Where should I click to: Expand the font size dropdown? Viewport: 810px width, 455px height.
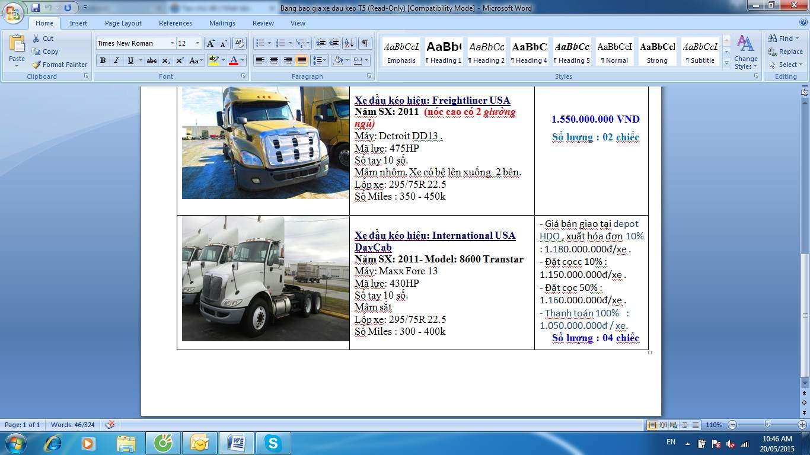click(x=197, y=43)
